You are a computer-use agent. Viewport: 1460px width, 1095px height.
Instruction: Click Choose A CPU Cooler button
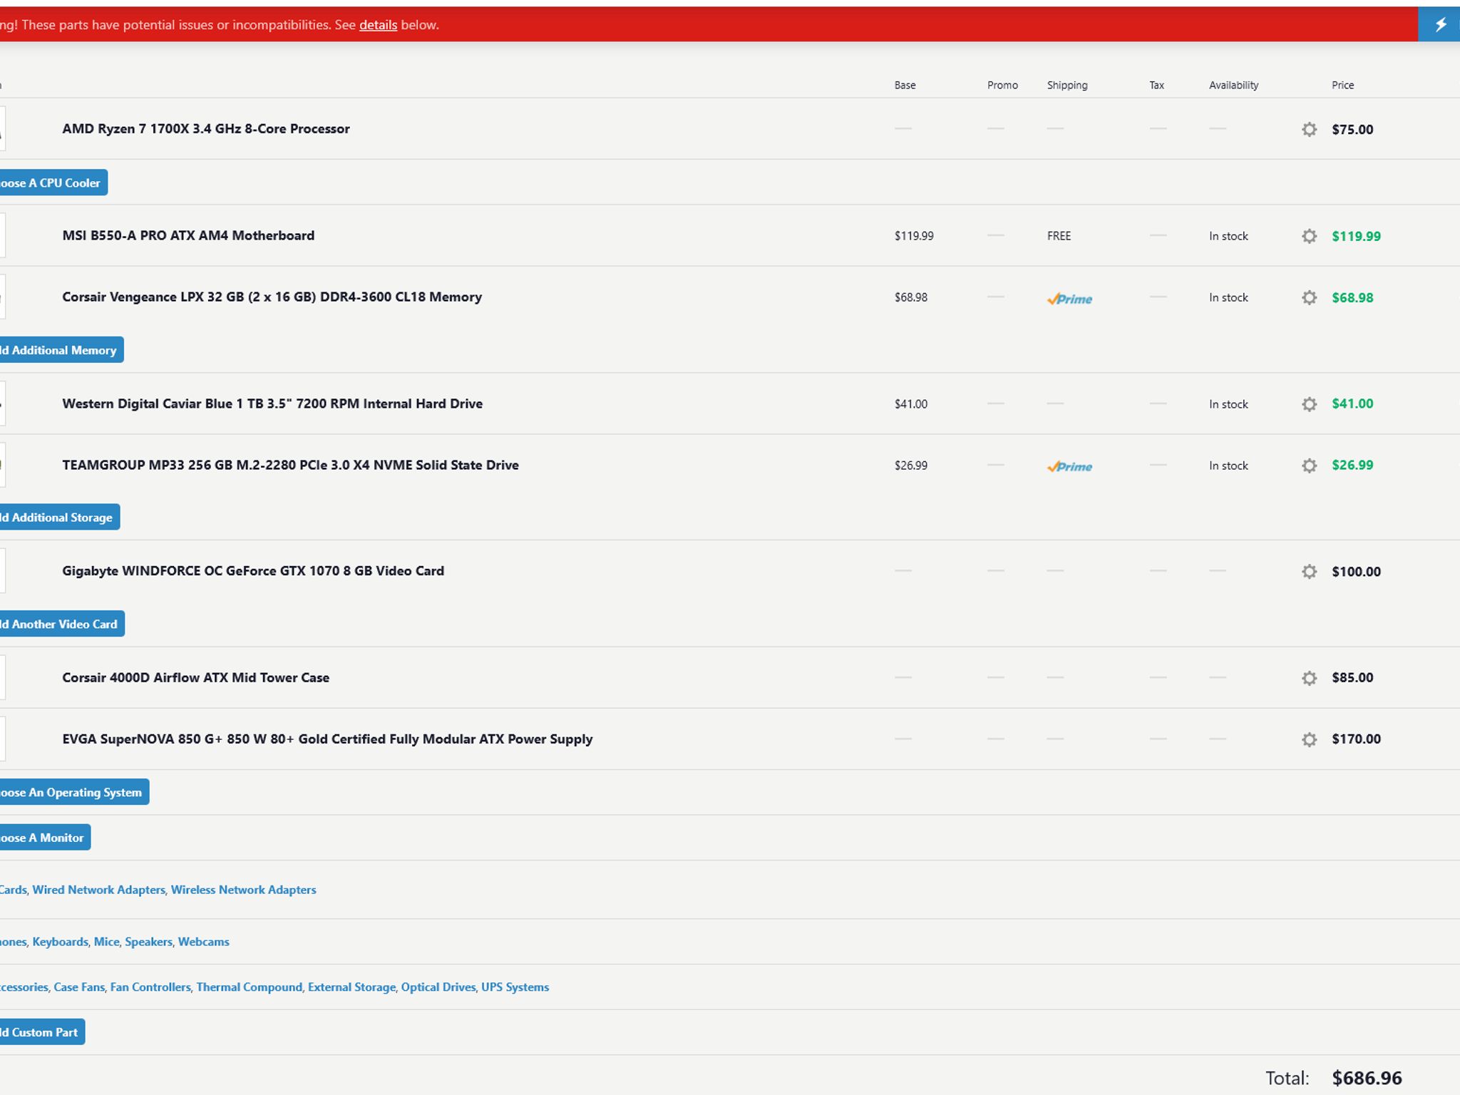point(53,182)
